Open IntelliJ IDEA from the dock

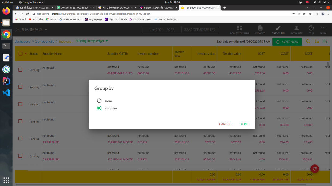coord(6,81)
